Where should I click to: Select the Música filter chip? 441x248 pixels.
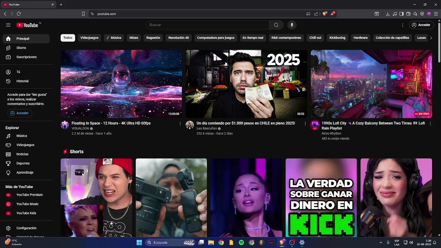click(114, 38)
